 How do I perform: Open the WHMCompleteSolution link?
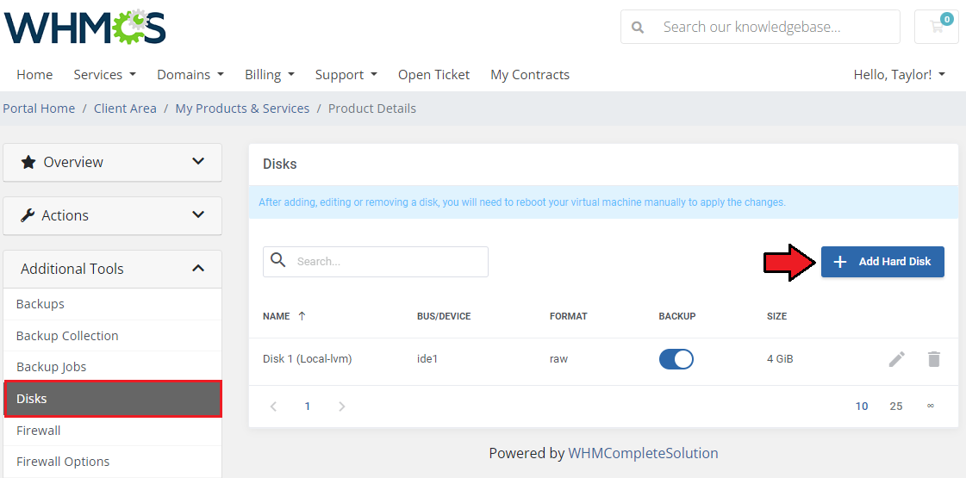click(x=643, y=453)
